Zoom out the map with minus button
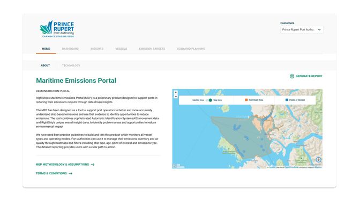Image resolution: width=359 pixels, height=201 pixels. (176, 96)
